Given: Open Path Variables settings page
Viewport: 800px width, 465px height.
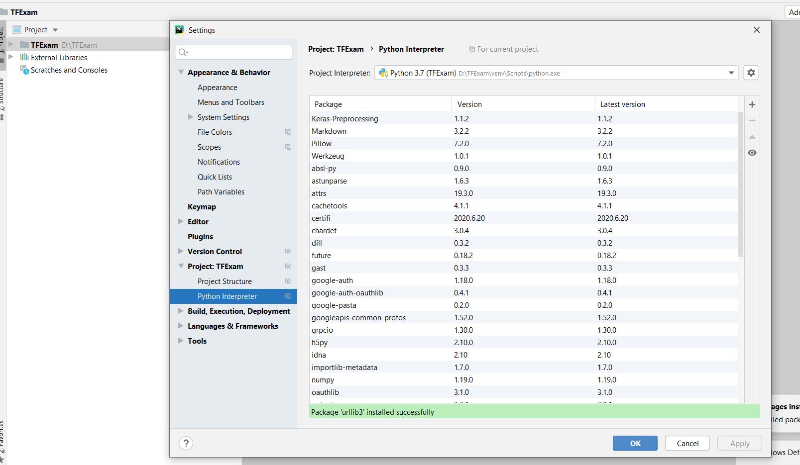Looking at the screenshot, I should tap(221, 191).
